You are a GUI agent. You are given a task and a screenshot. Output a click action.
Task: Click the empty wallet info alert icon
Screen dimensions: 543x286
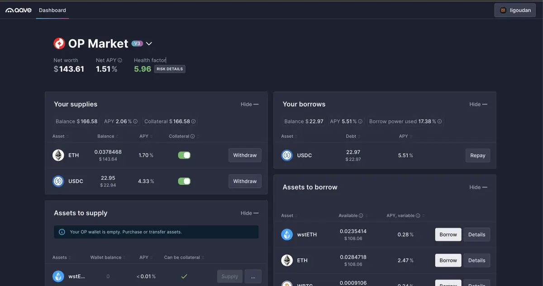[x=62, y=232]
